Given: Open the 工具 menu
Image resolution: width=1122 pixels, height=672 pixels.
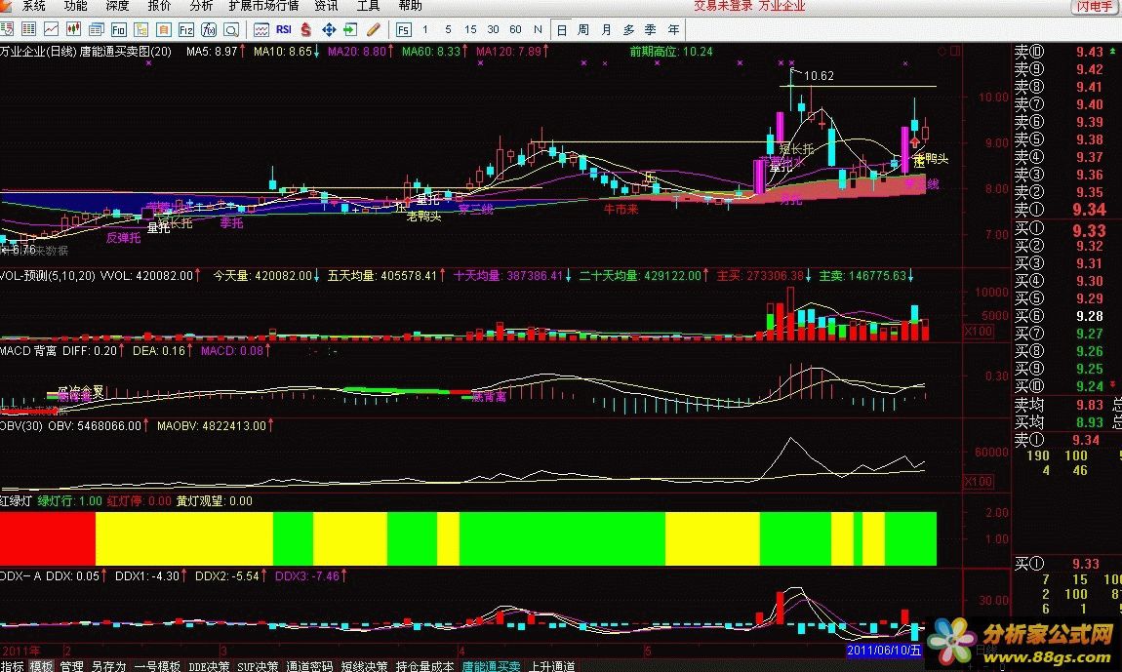Looking at the screenshot, I should tap(368, 6).
